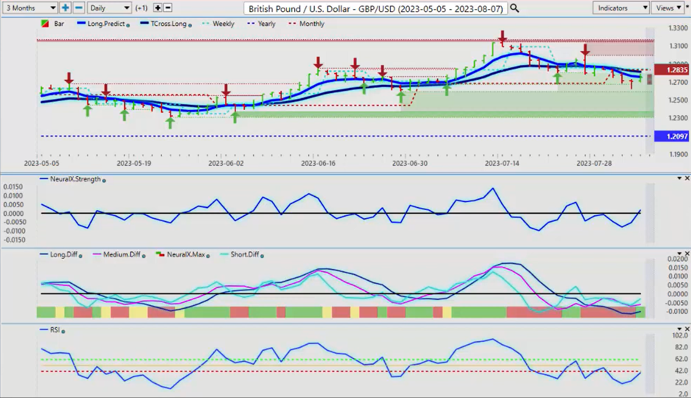The width and height of the screenshot is (691, 398).
Task: Click the blue minus zoom-out button
Action: pyautogui.click(x=79, y=8)
